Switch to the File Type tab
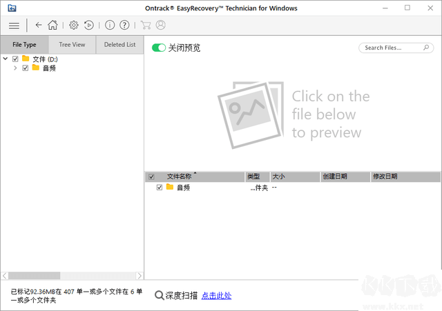442x311 pixels. coord(24,44)
